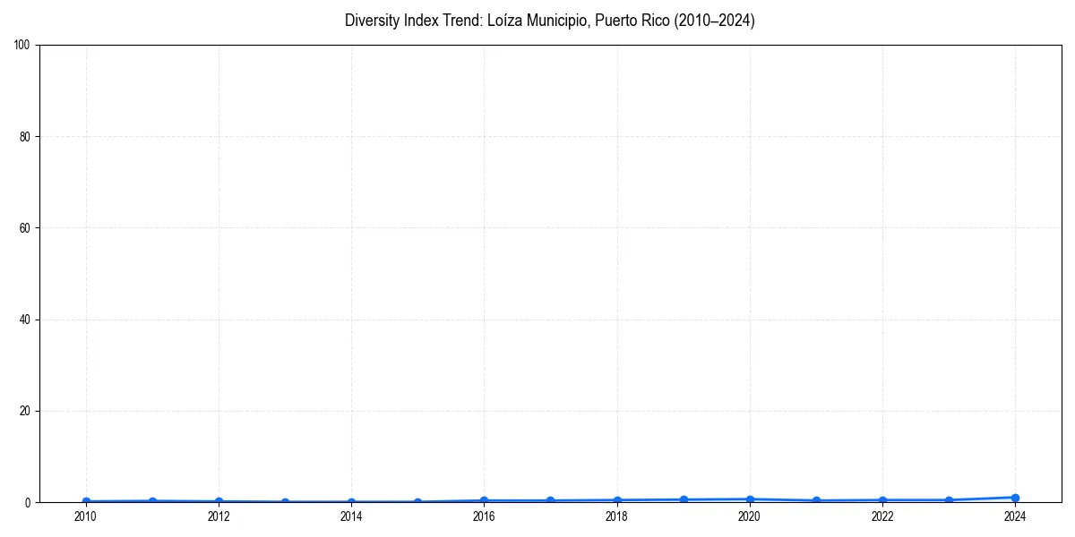Select the 2019 data point
The width and height of the screenshot is (1075, 537).
pyautogui.click(x=683, y=499)
